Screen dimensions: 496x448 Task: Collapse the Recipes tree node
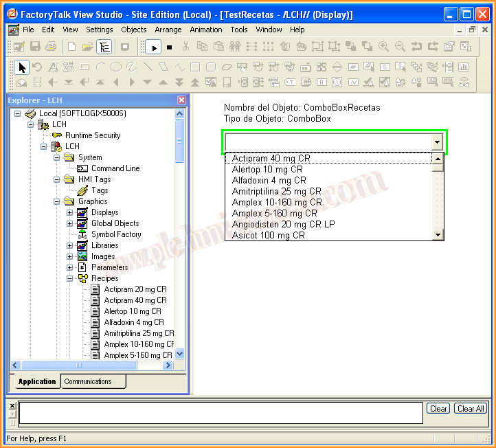[x=70, y=278]
